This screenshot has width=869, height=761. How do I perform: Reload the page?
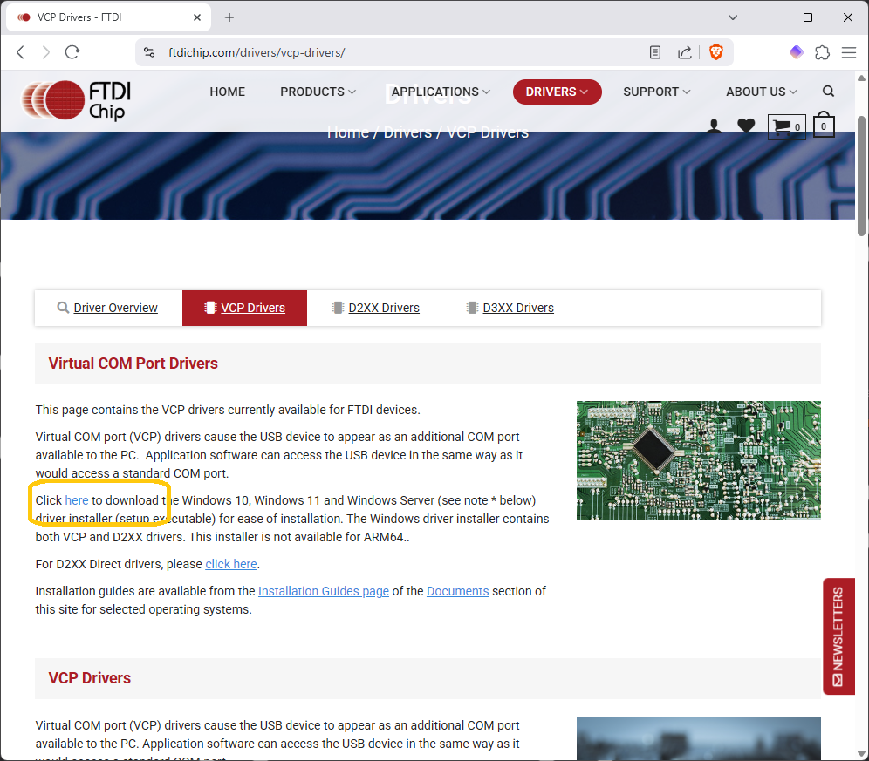point(72,52)
